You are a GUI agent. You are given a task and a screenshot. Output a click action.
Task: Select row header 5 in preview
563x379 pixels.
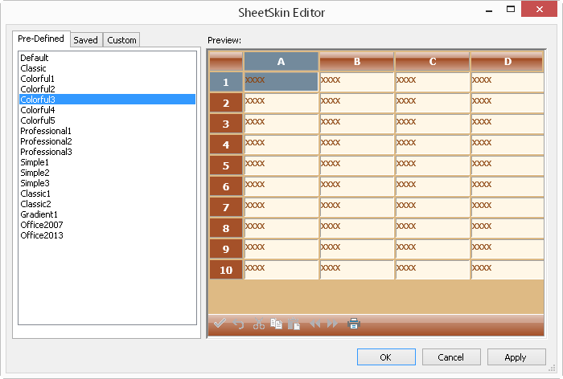coord(226,165)
